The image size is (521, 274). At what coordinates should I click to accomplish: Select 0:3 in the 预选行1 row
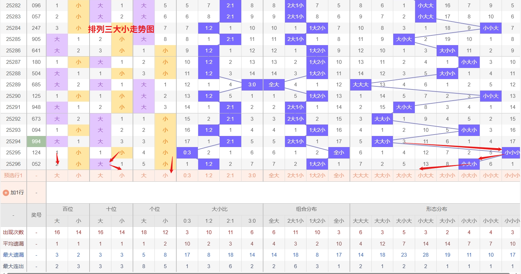click(x=187, y=175)
